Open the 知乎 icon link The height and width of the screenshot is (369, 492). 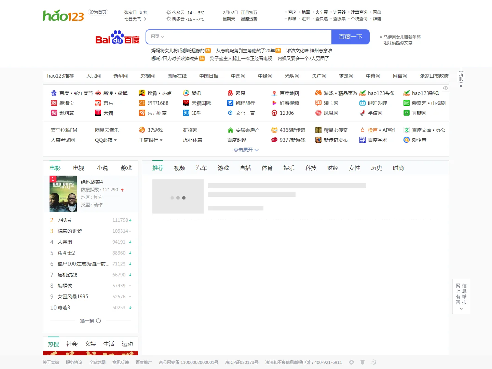coord(186,113)
